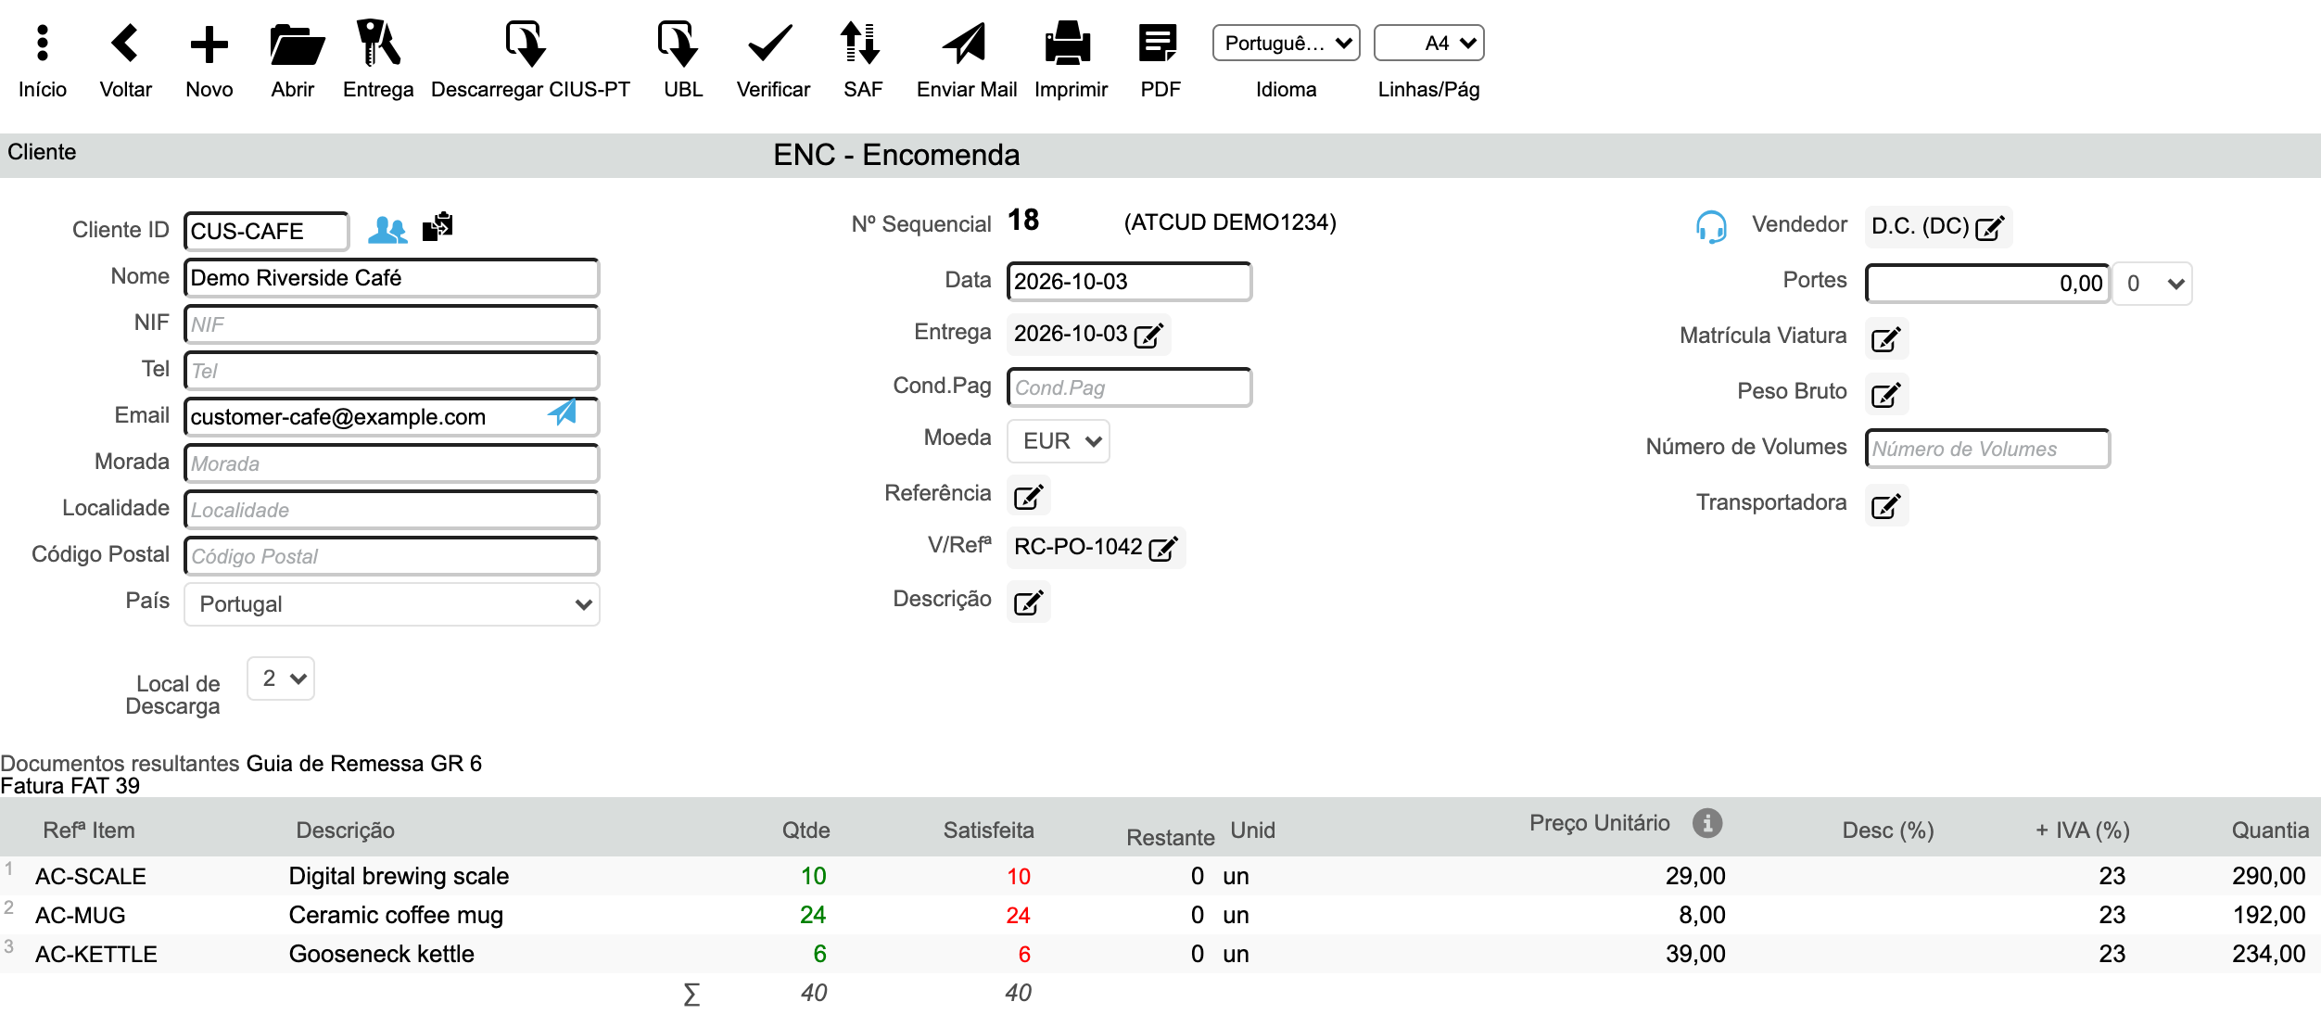
Task: Edit the Descrição field
Action: pos(1029,602)
